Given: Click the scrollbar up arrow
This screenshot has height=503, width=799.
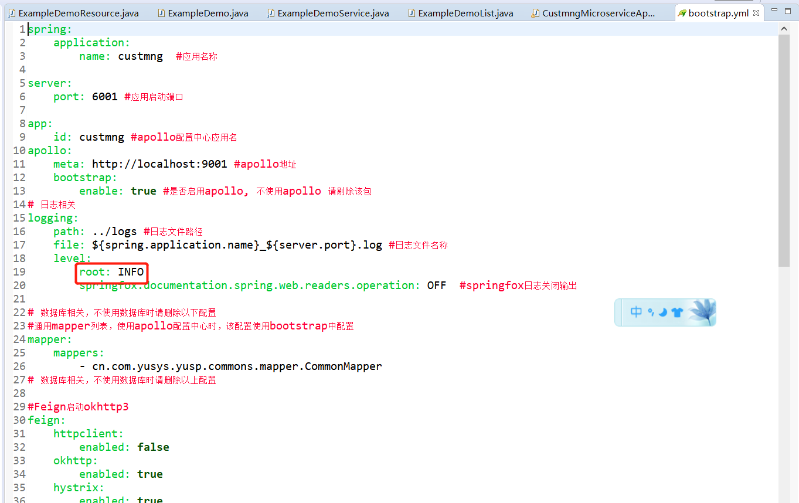Looking at the screenshot, I should tap(784, 27).
